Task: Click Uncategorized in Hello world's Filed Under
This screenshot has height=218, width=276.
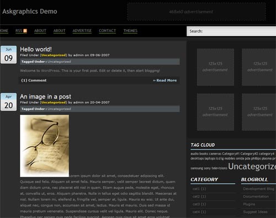Action: pos(54,55)
